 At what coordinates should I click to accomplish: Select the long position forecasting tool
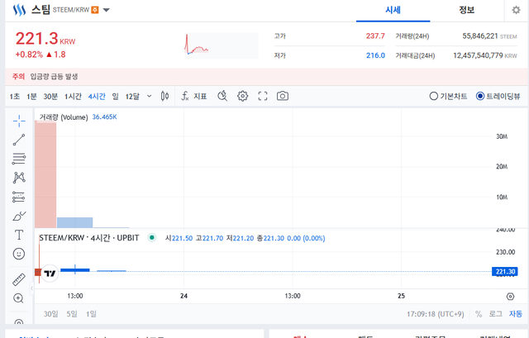point(19,197)
